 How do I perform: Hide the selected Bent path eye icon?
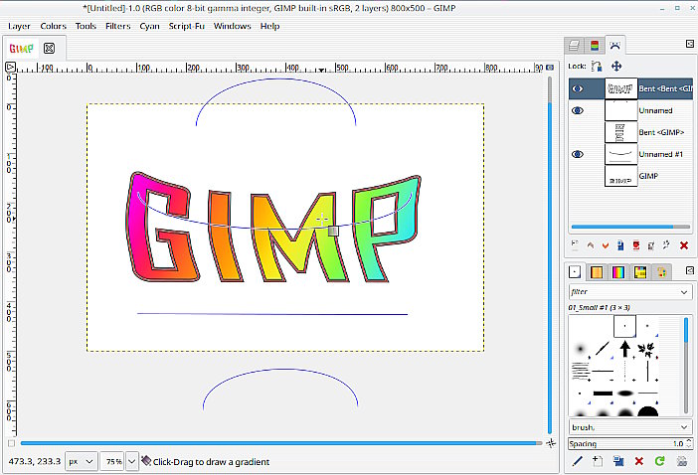point(578,89)
